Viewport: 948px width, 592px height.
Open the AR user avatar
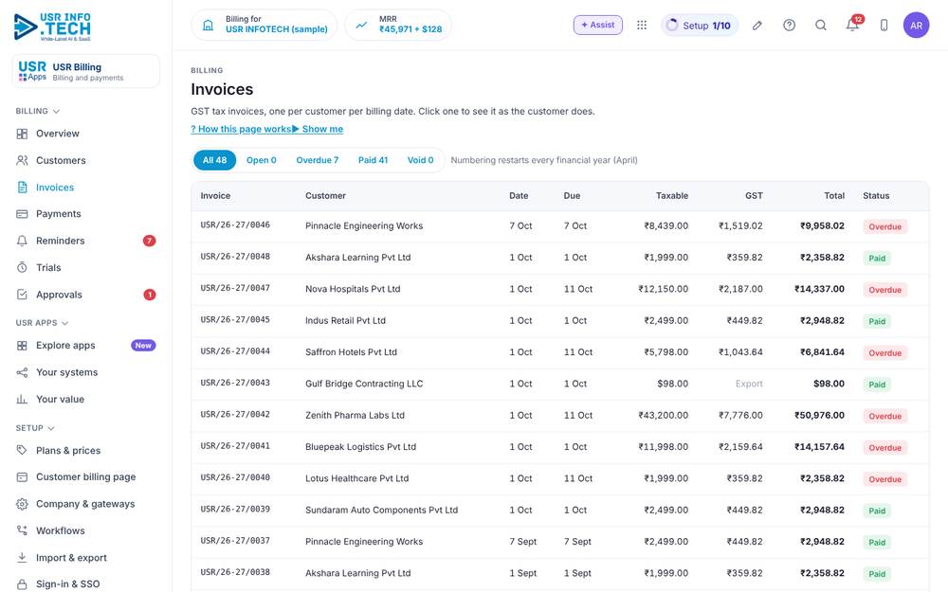916,26
